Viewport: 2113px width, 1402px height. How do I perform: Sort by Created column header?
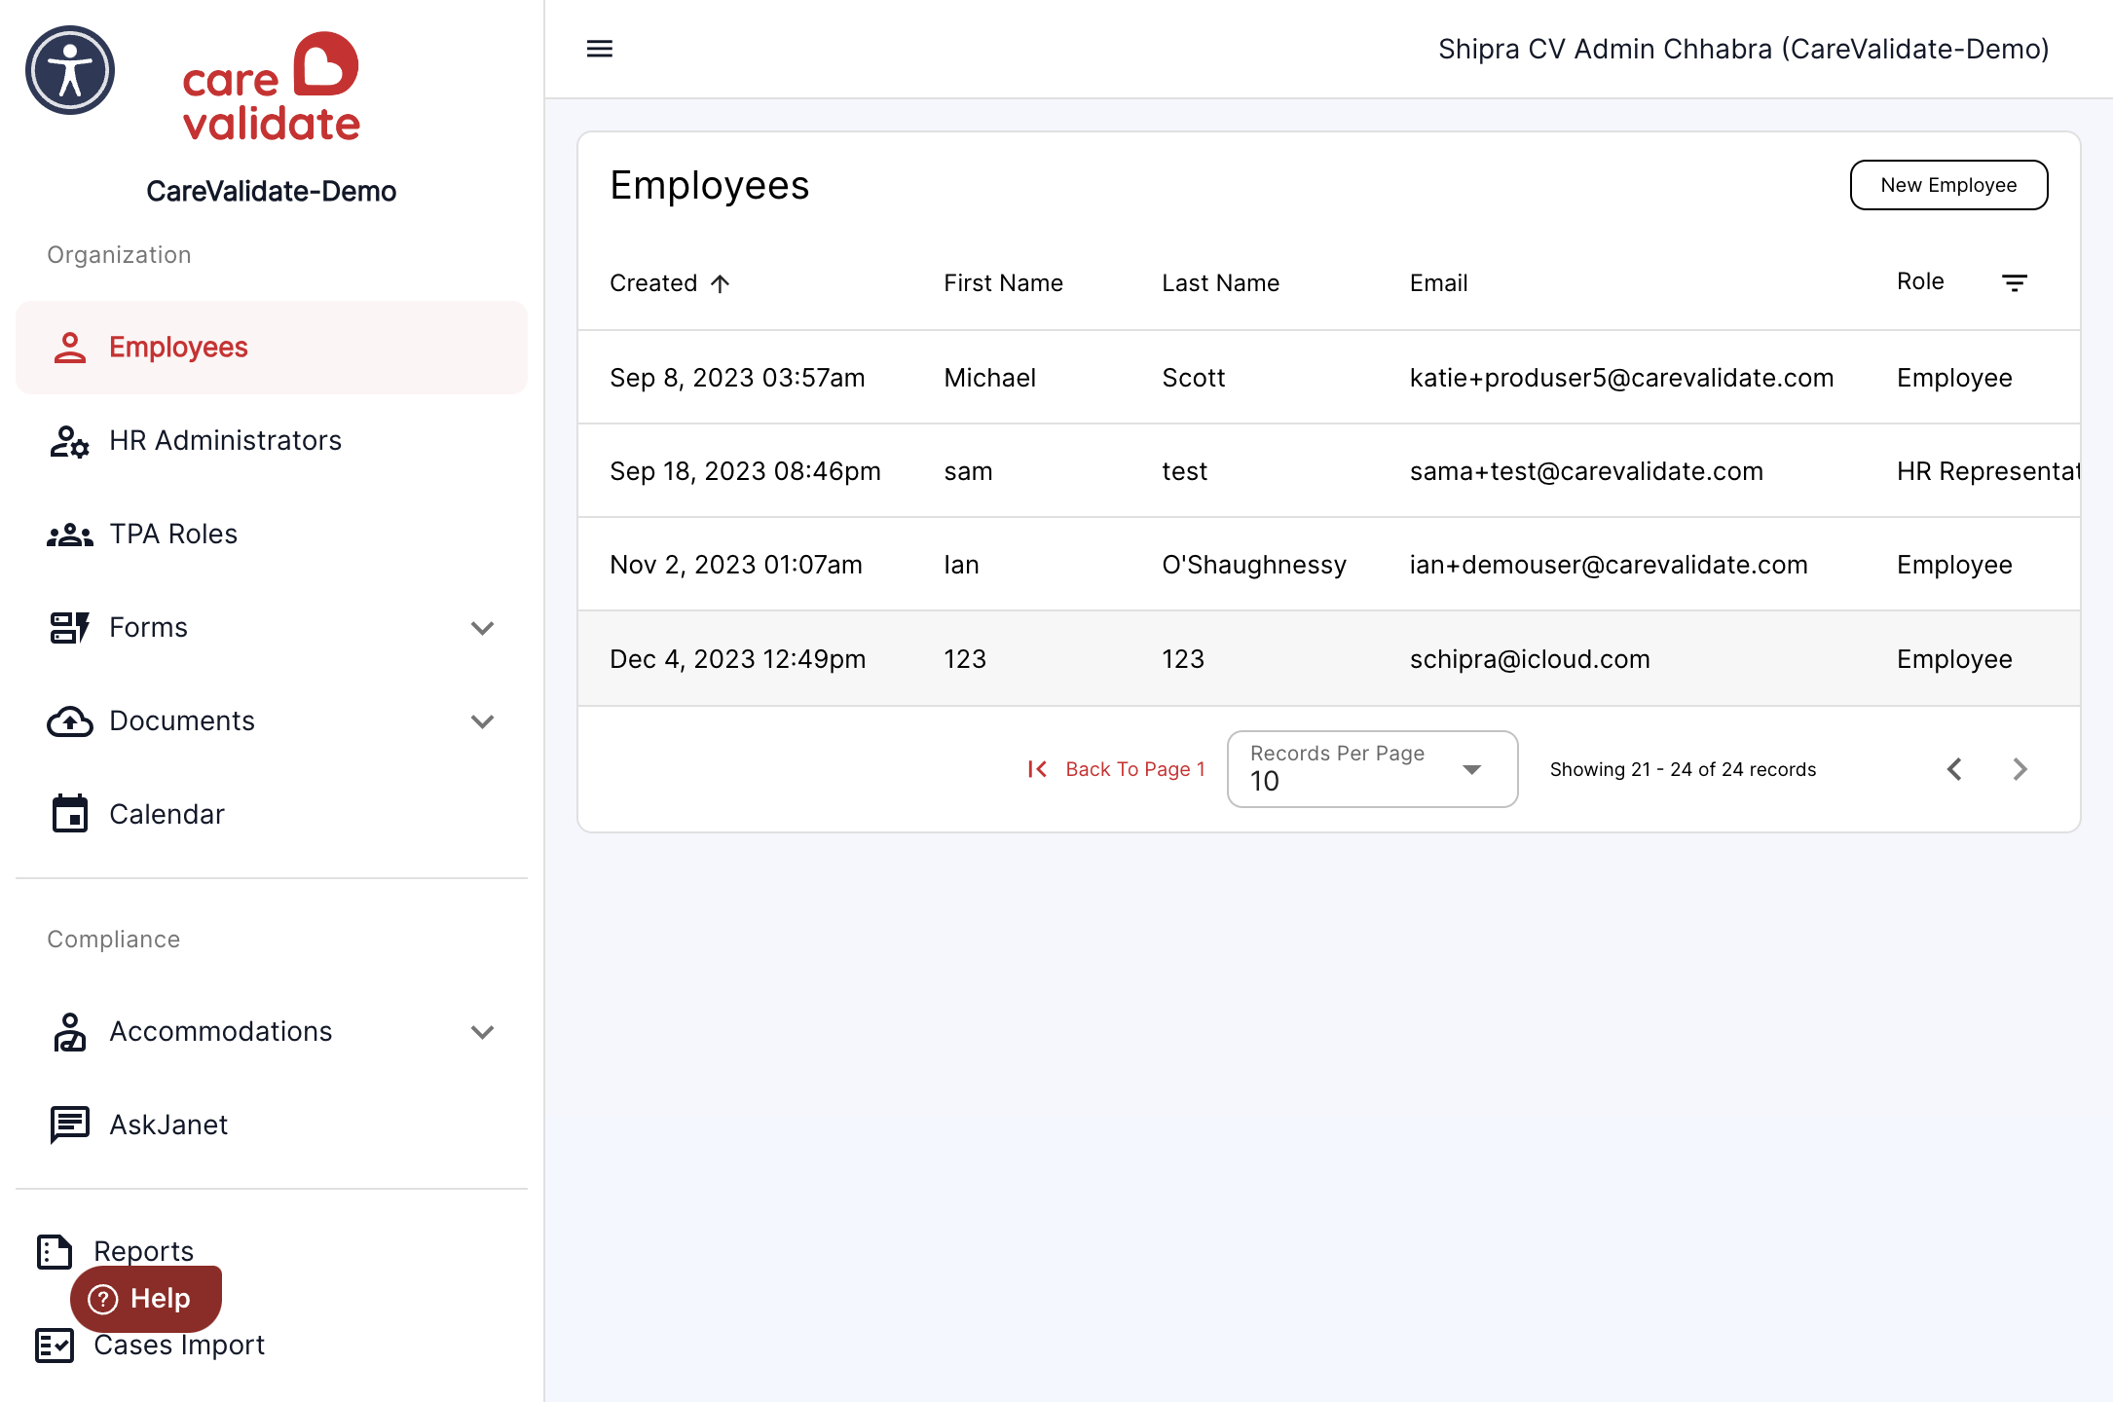pyautogui.click(x=653, y=283)
